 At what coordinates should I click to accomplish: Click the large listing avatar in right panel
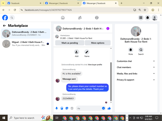(x=136, y=31)
